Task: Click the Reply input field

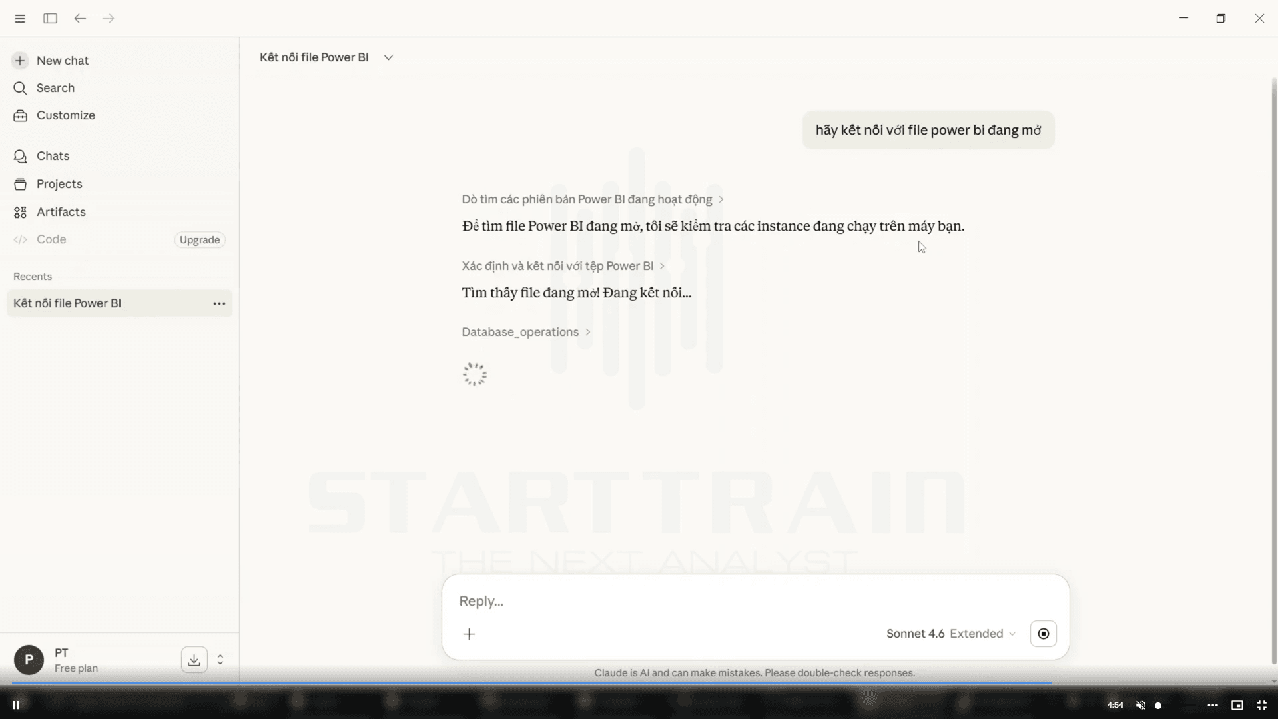Action: pos(755,601)
